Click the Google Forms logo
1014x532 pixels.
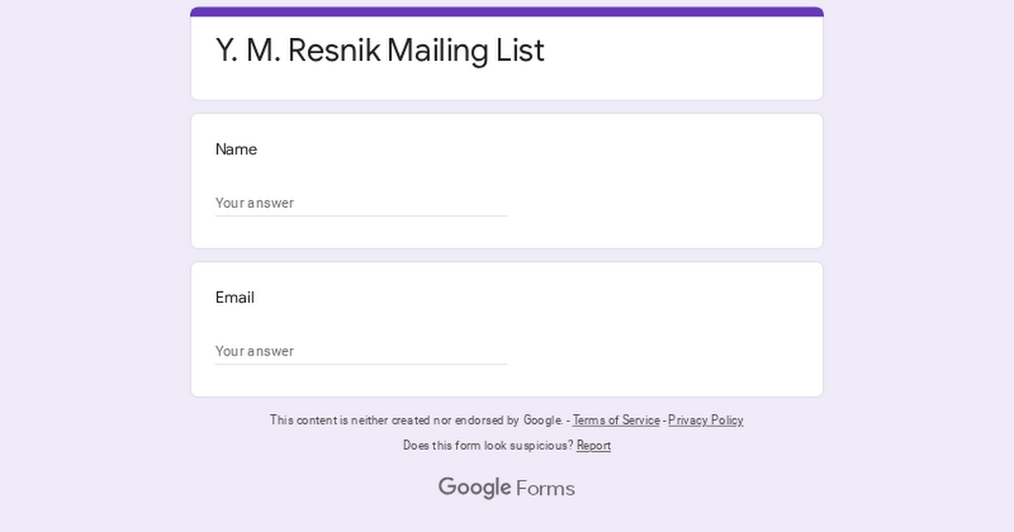click(505, 487)
